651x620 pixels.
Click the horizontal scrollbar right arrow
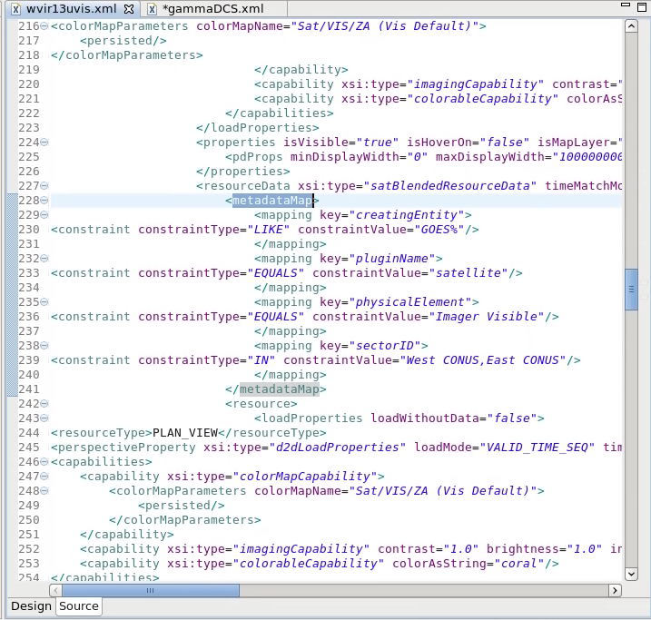pos(615,590)
